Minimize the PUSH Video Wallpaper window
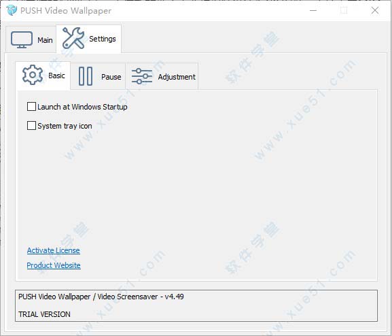Viewport: 392px width, 336px height. pyautogui.click(x=313, y=10)
